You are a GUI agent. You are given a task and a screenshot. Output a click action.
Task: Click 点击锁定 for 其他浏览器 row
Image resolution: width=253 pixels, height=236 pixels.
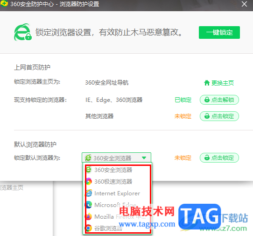[x=219, y=116]
